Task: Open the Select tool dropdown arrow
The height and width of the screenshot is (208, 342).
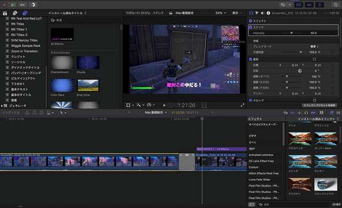Action: tap(65, 113)
